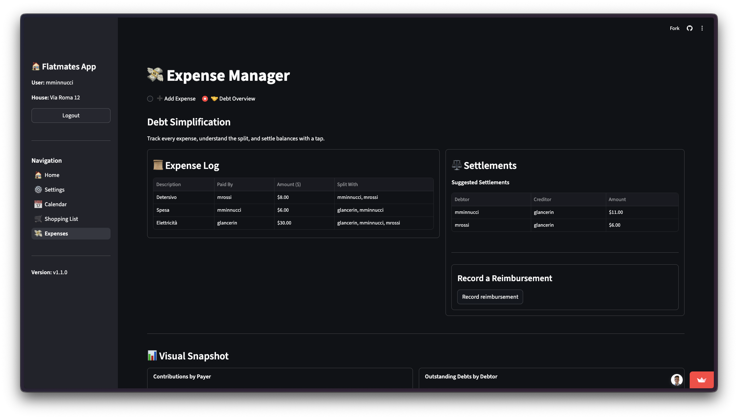This screenshot has width=738, height=419.
Task: Click the scales icon in Settlements header
Action: (456, 165)
